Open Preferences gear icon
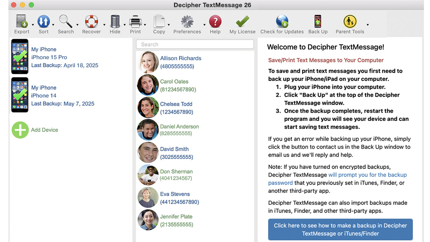430x242 pixels. pyautogui.click(x=187, y=22)
